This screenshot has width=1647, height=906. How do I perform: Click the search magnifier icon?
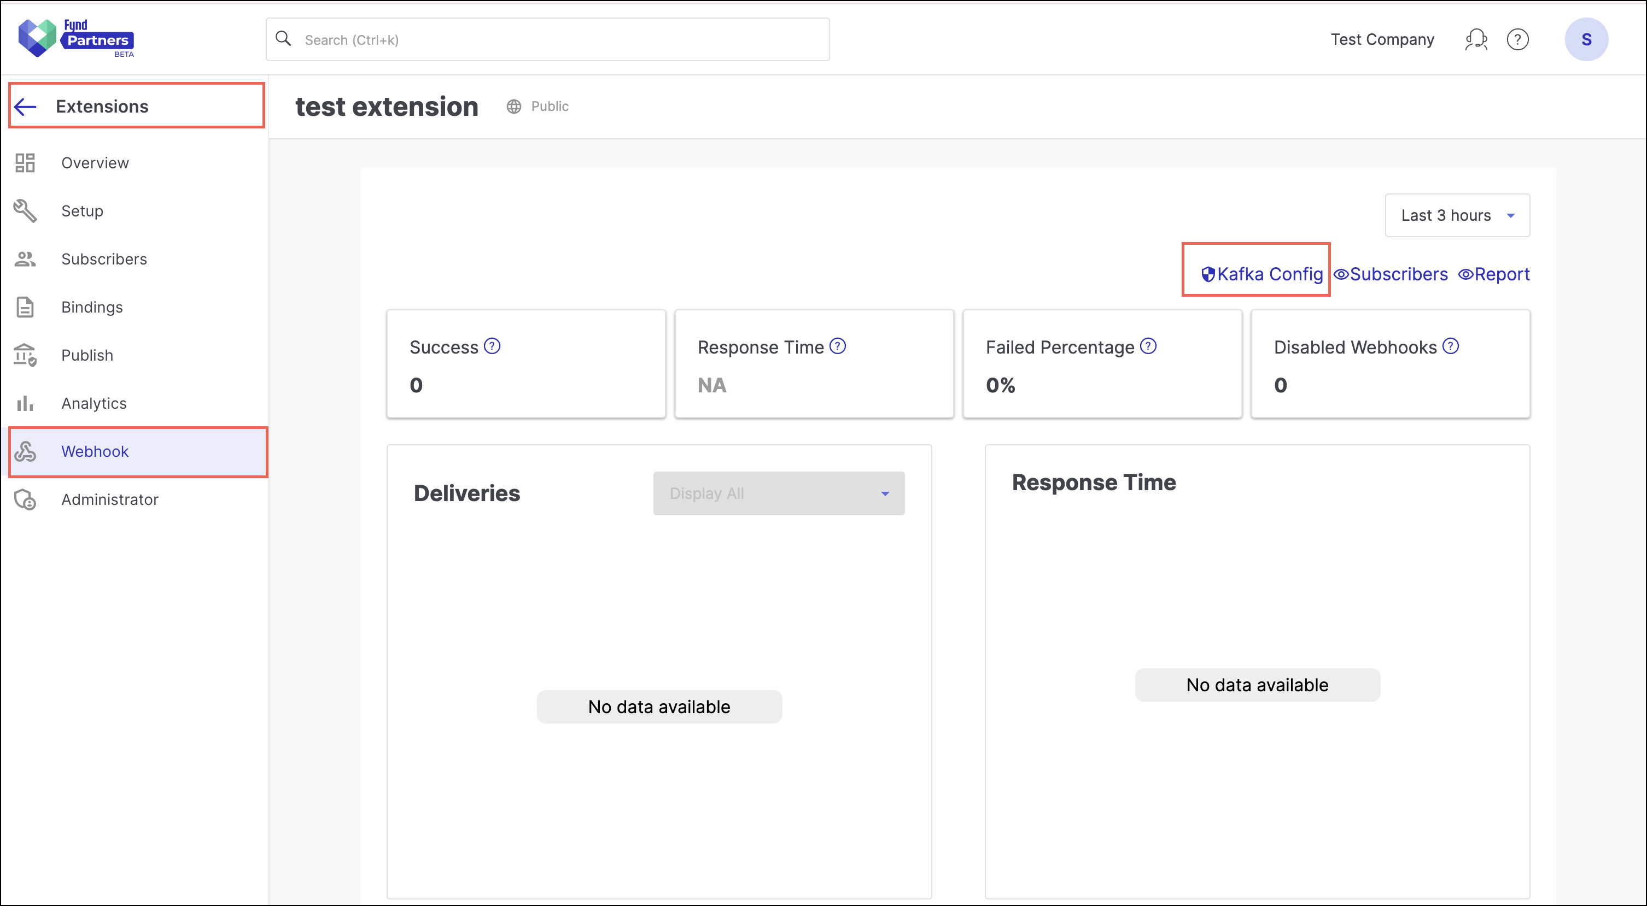[x=283, y=39]
